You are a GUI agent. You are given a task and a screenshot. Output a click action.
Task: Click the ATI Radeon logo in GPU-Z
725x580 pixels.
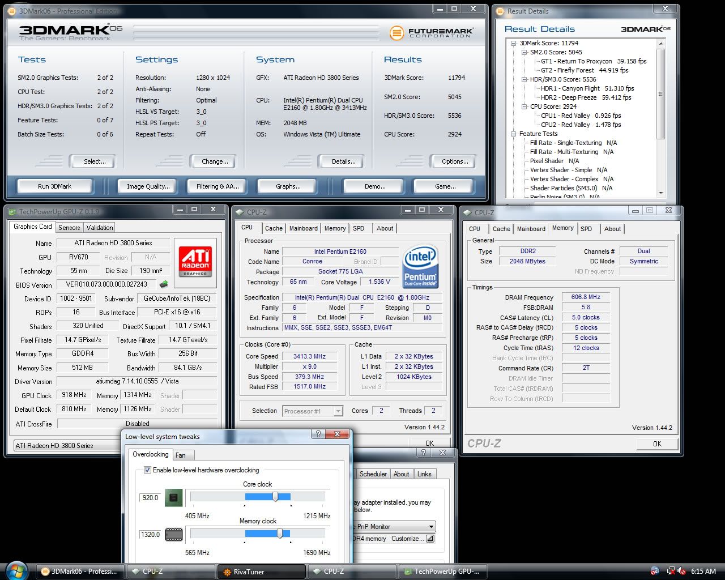coord(195,261)
